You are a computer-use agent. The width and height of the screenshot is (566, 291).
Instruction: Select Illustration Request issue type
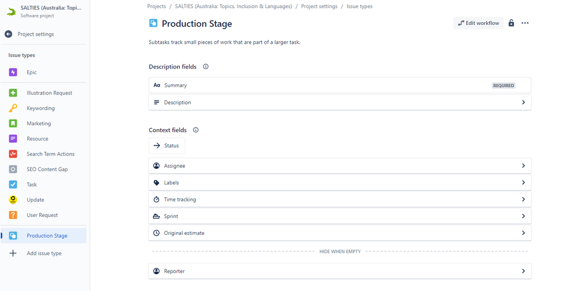(x=49, y=93)
